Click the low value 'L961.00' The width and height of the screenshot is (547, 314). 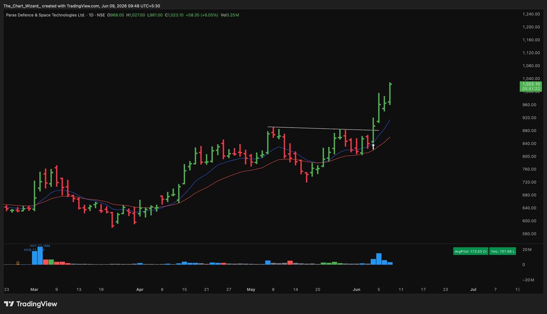[x=155, y=15]
